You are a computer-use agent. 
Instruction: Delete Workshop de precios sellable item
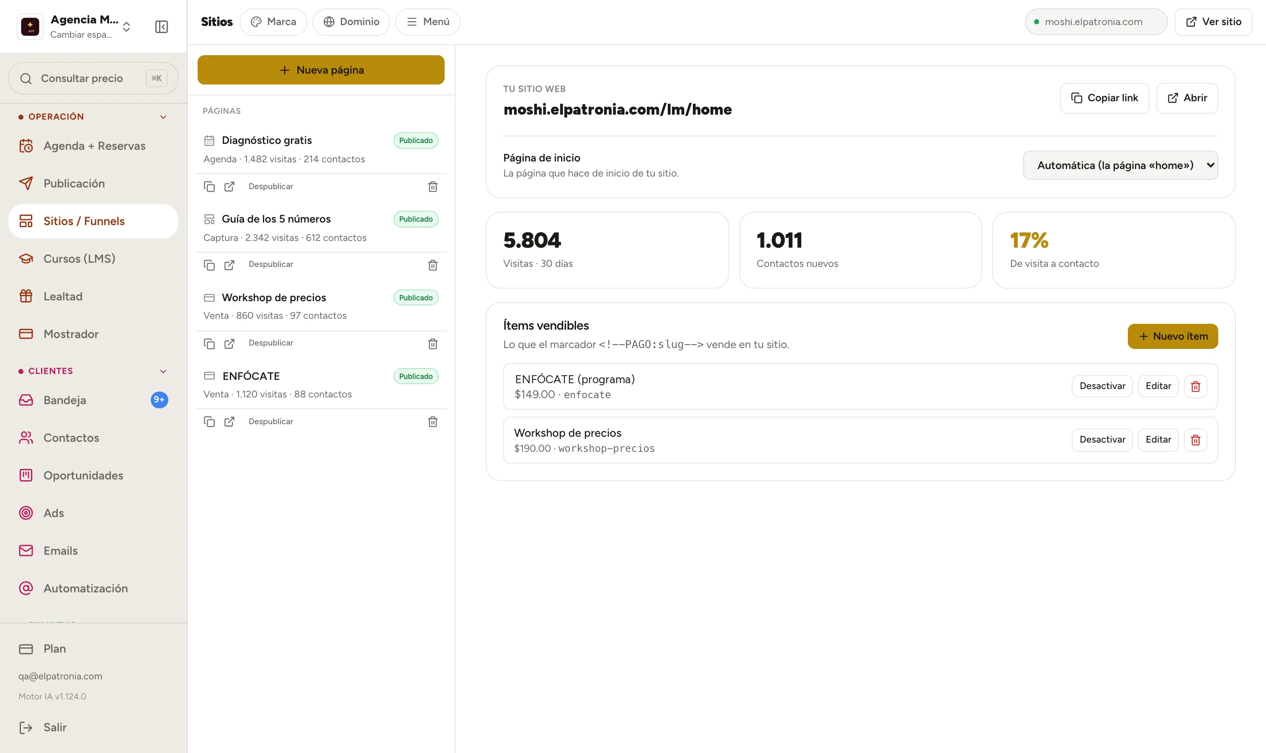coord(1195,439)
